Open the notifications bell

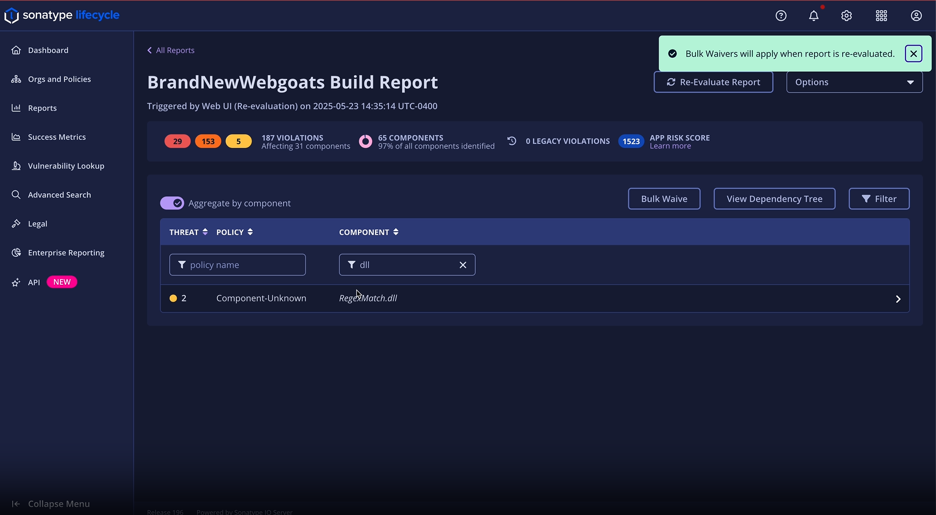click(814, 16)
